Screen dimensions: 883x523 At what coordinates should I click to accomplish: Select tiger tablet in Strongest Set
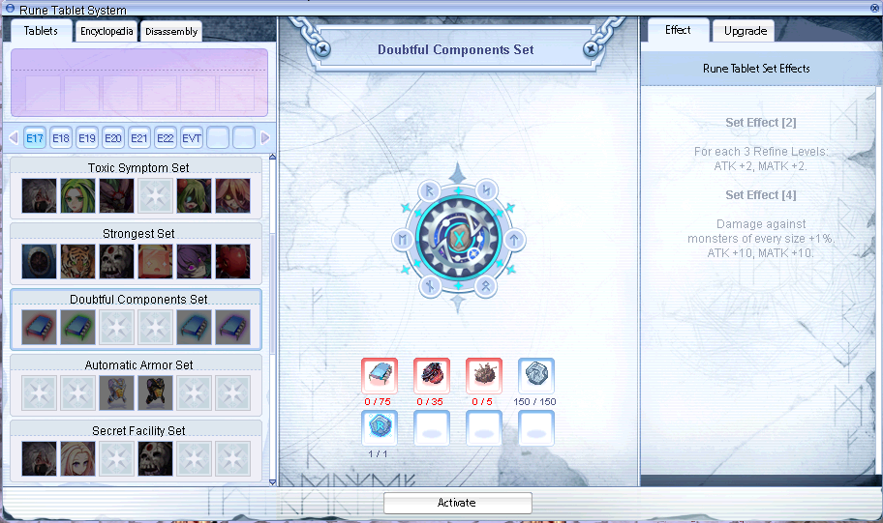click(78, 260)
